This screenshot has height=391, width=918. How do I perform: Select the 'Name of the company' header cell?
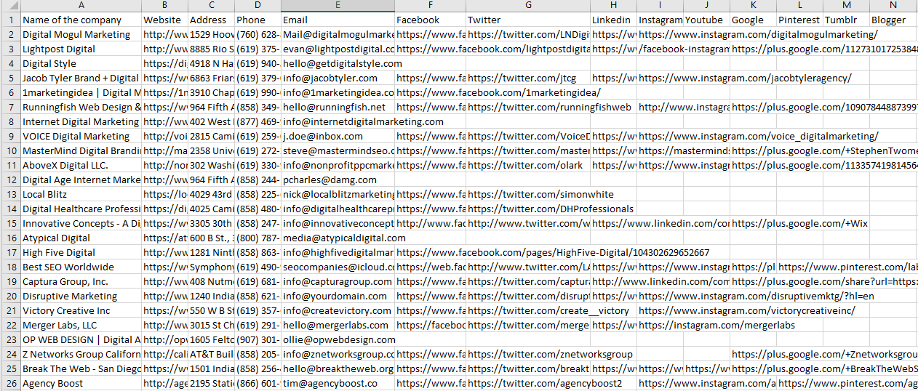tap(80, 20)
